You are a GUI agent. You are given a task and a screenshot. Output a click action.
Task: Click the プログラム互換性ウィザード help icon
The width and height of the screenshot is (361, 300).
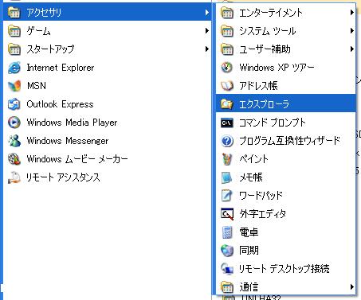[x=227, y=141]
